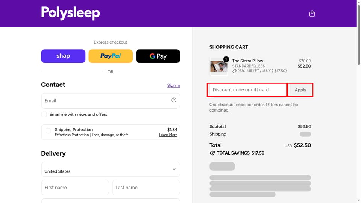Image resolution: width=361 pixels, height=203 pixels.
Task: Click the $52.50 total amount
Action: [x=302, y=145]
